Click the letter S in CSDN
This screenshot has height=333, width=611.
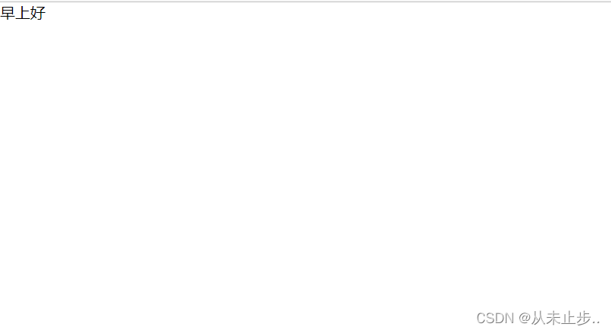pos(490,318)
